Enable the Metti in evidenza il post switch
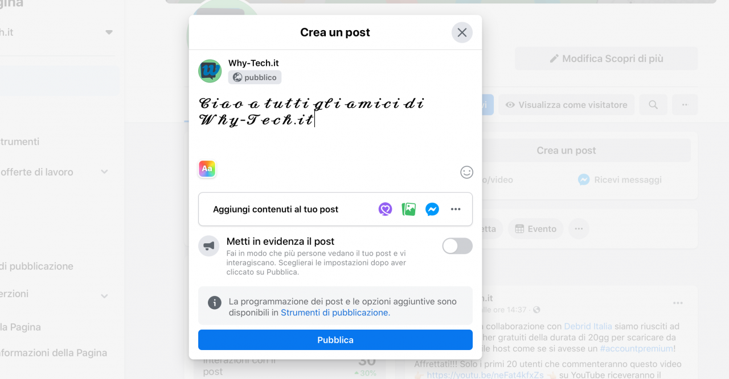 [x=457, y=246]
